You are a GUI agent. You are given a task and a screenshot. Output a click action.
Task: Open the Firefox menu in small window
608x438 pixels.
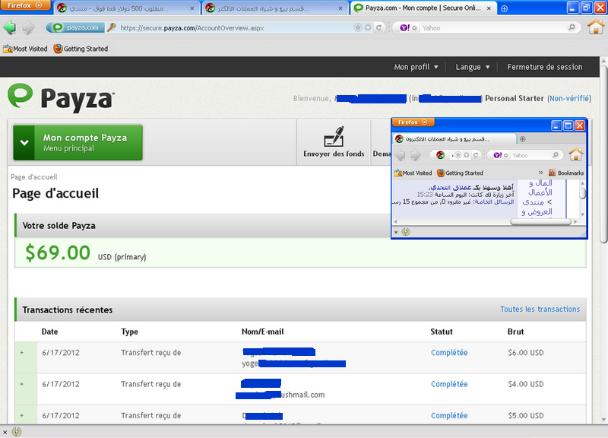[x=413, y=122]
